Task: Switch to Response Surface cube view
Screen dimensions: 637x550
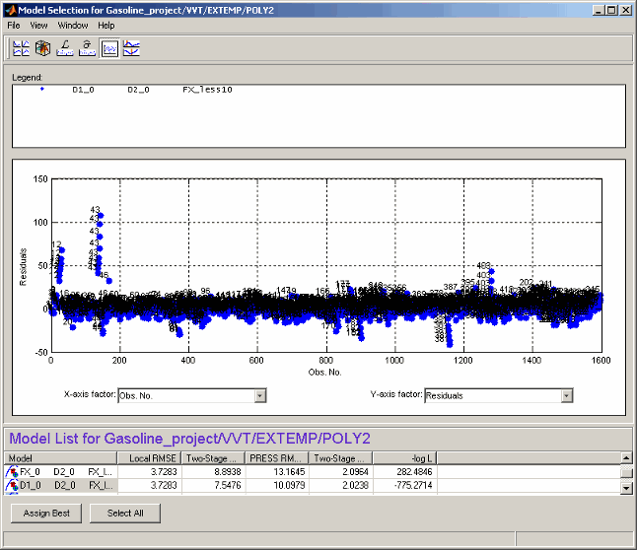Action: pyautogui.click(x=42, y=47)
